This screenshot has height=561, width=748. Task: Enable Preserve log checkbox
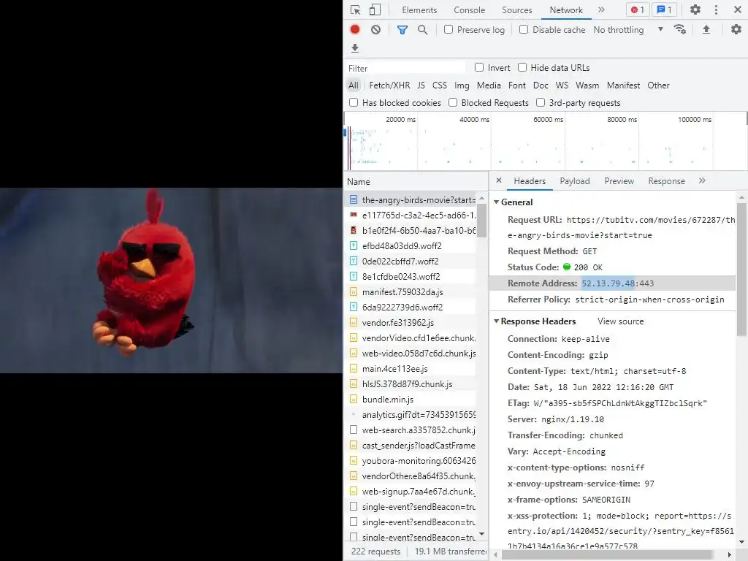pyautogui.click(x=449, y=29)
